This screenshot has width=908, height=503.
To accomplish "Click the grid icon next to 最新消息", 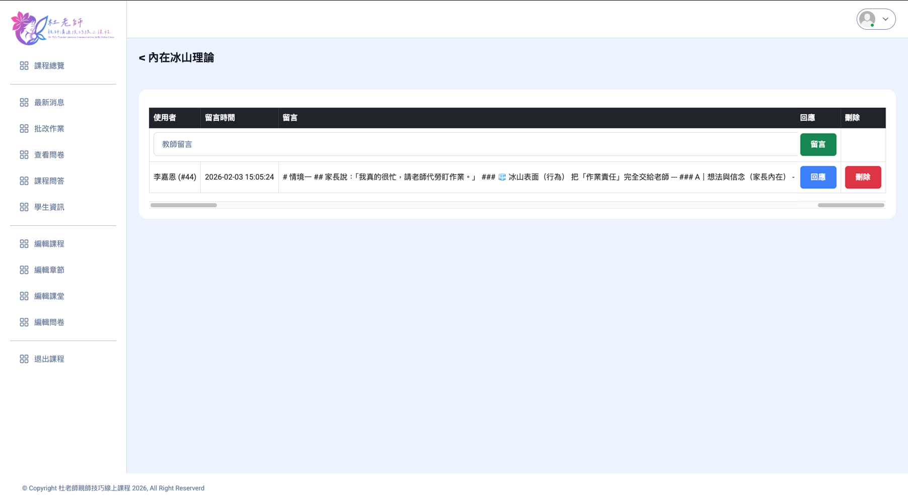I will (x=24, y=103).
